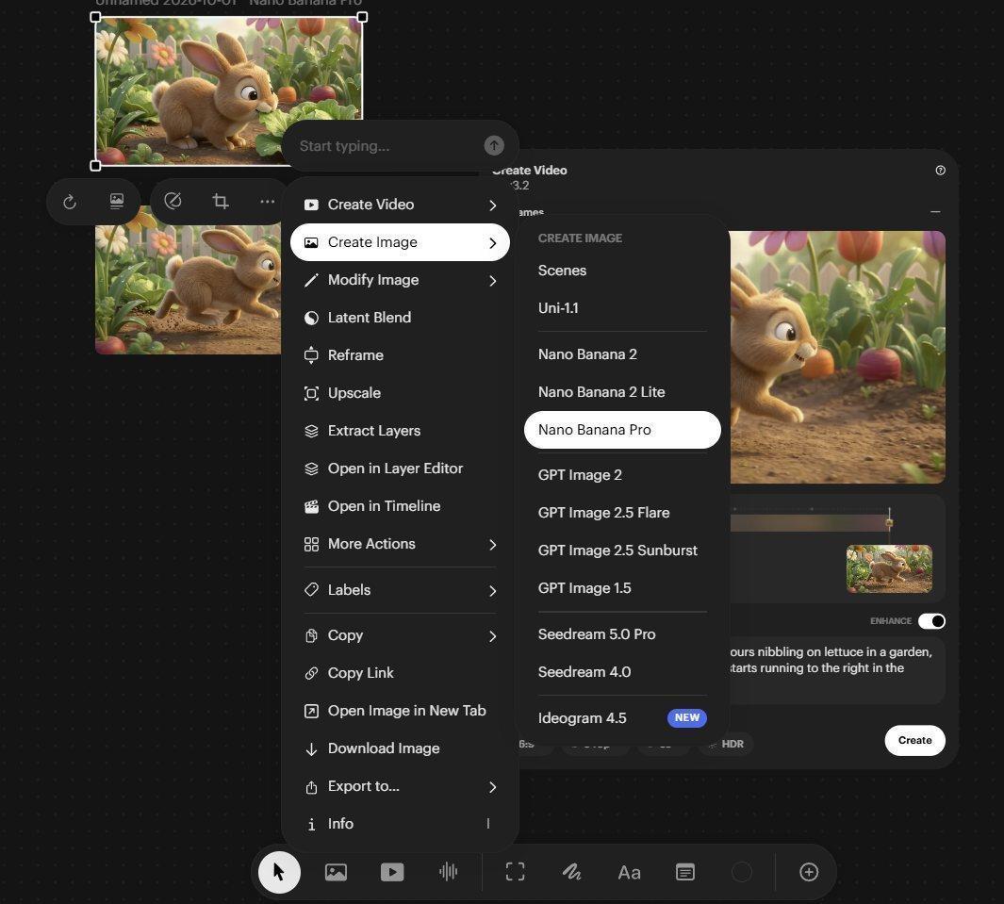1004x904 pixels.
Task: Expand the Modify Image submenu arrow
Action: pos(492,280)
